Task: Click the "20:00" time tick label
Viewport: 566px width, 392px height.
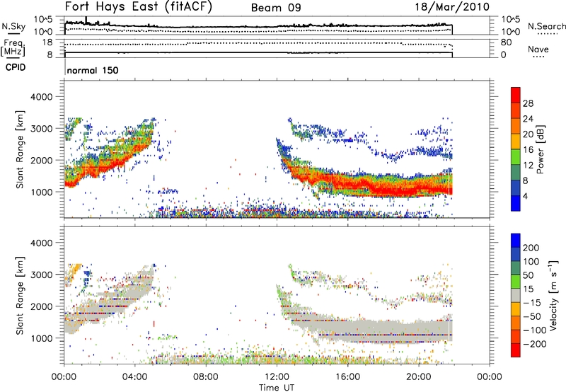Action: coord(418,377)
